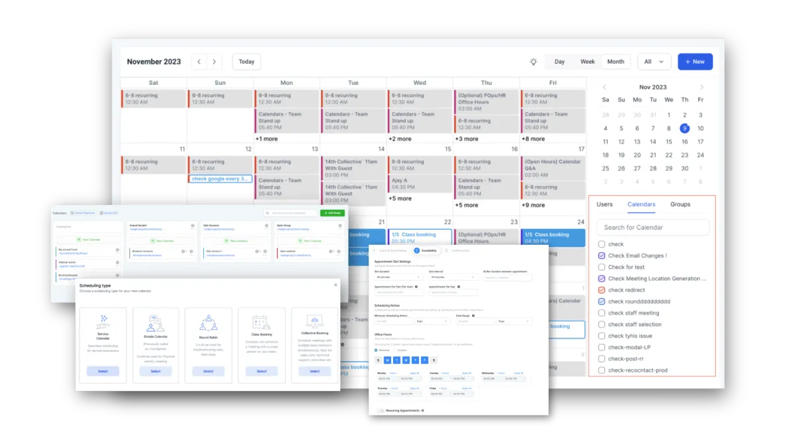
Task: Click the help icon next to Date Range
Action: coord(472,316)
